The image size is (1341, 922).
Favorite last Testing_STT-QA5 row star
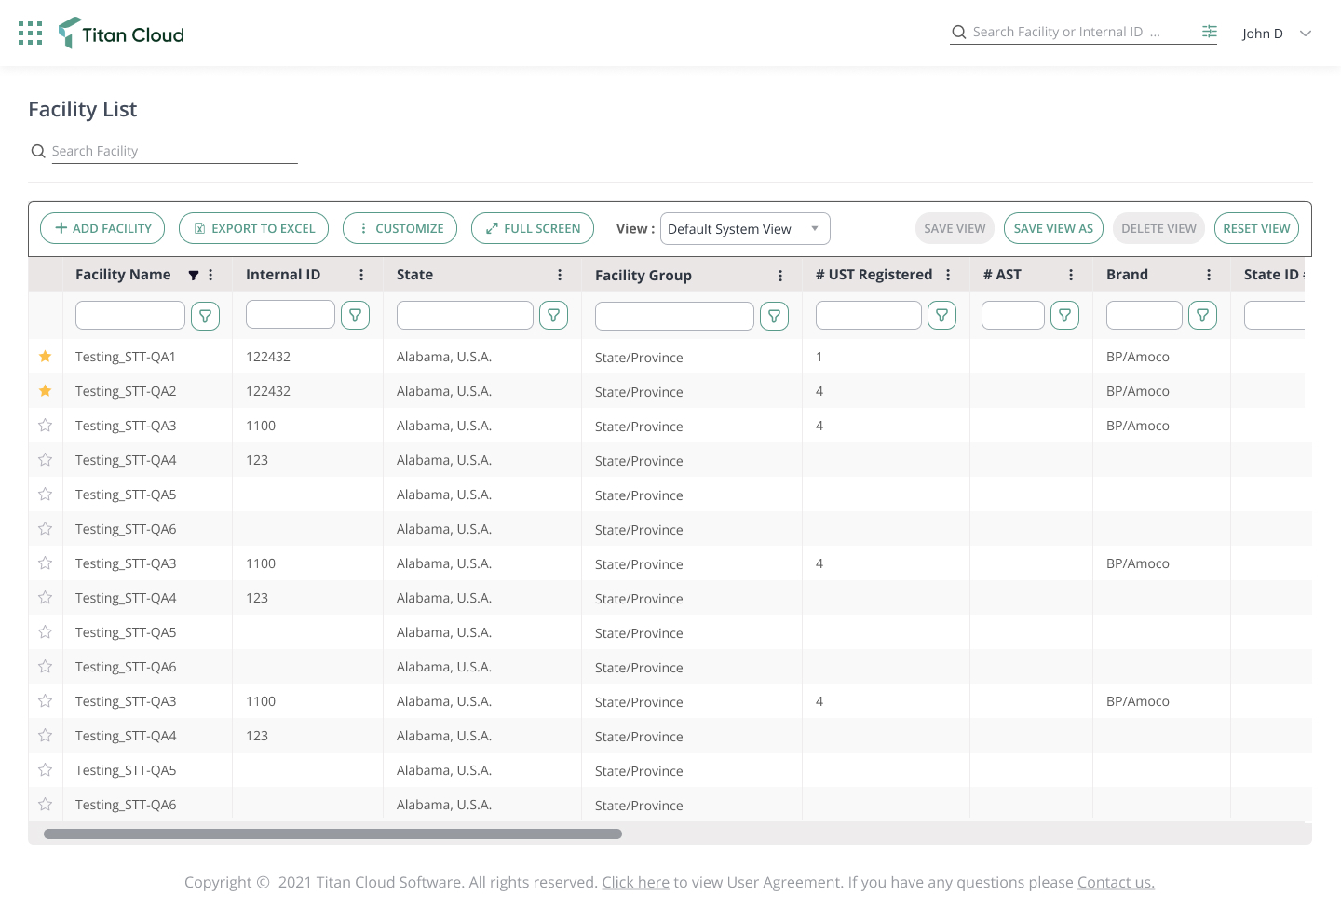coord(45,770)
